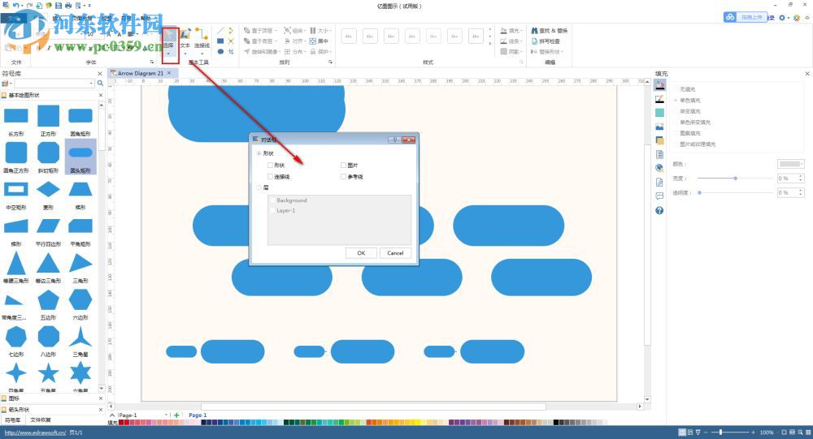Pick the ellipse drawing tool in ribbon
The image size is (813, 439).
(220, 51)
